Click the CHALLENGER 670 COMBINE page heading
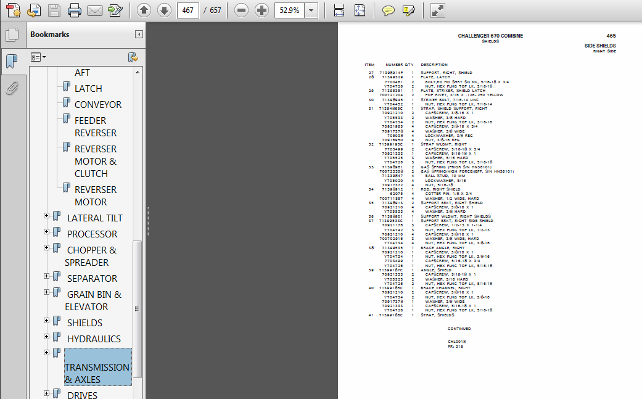 coord(490,36)
